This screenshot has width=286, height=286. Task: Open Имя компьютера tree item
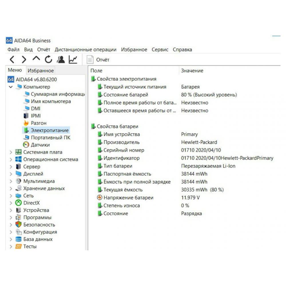click(47, 101)
